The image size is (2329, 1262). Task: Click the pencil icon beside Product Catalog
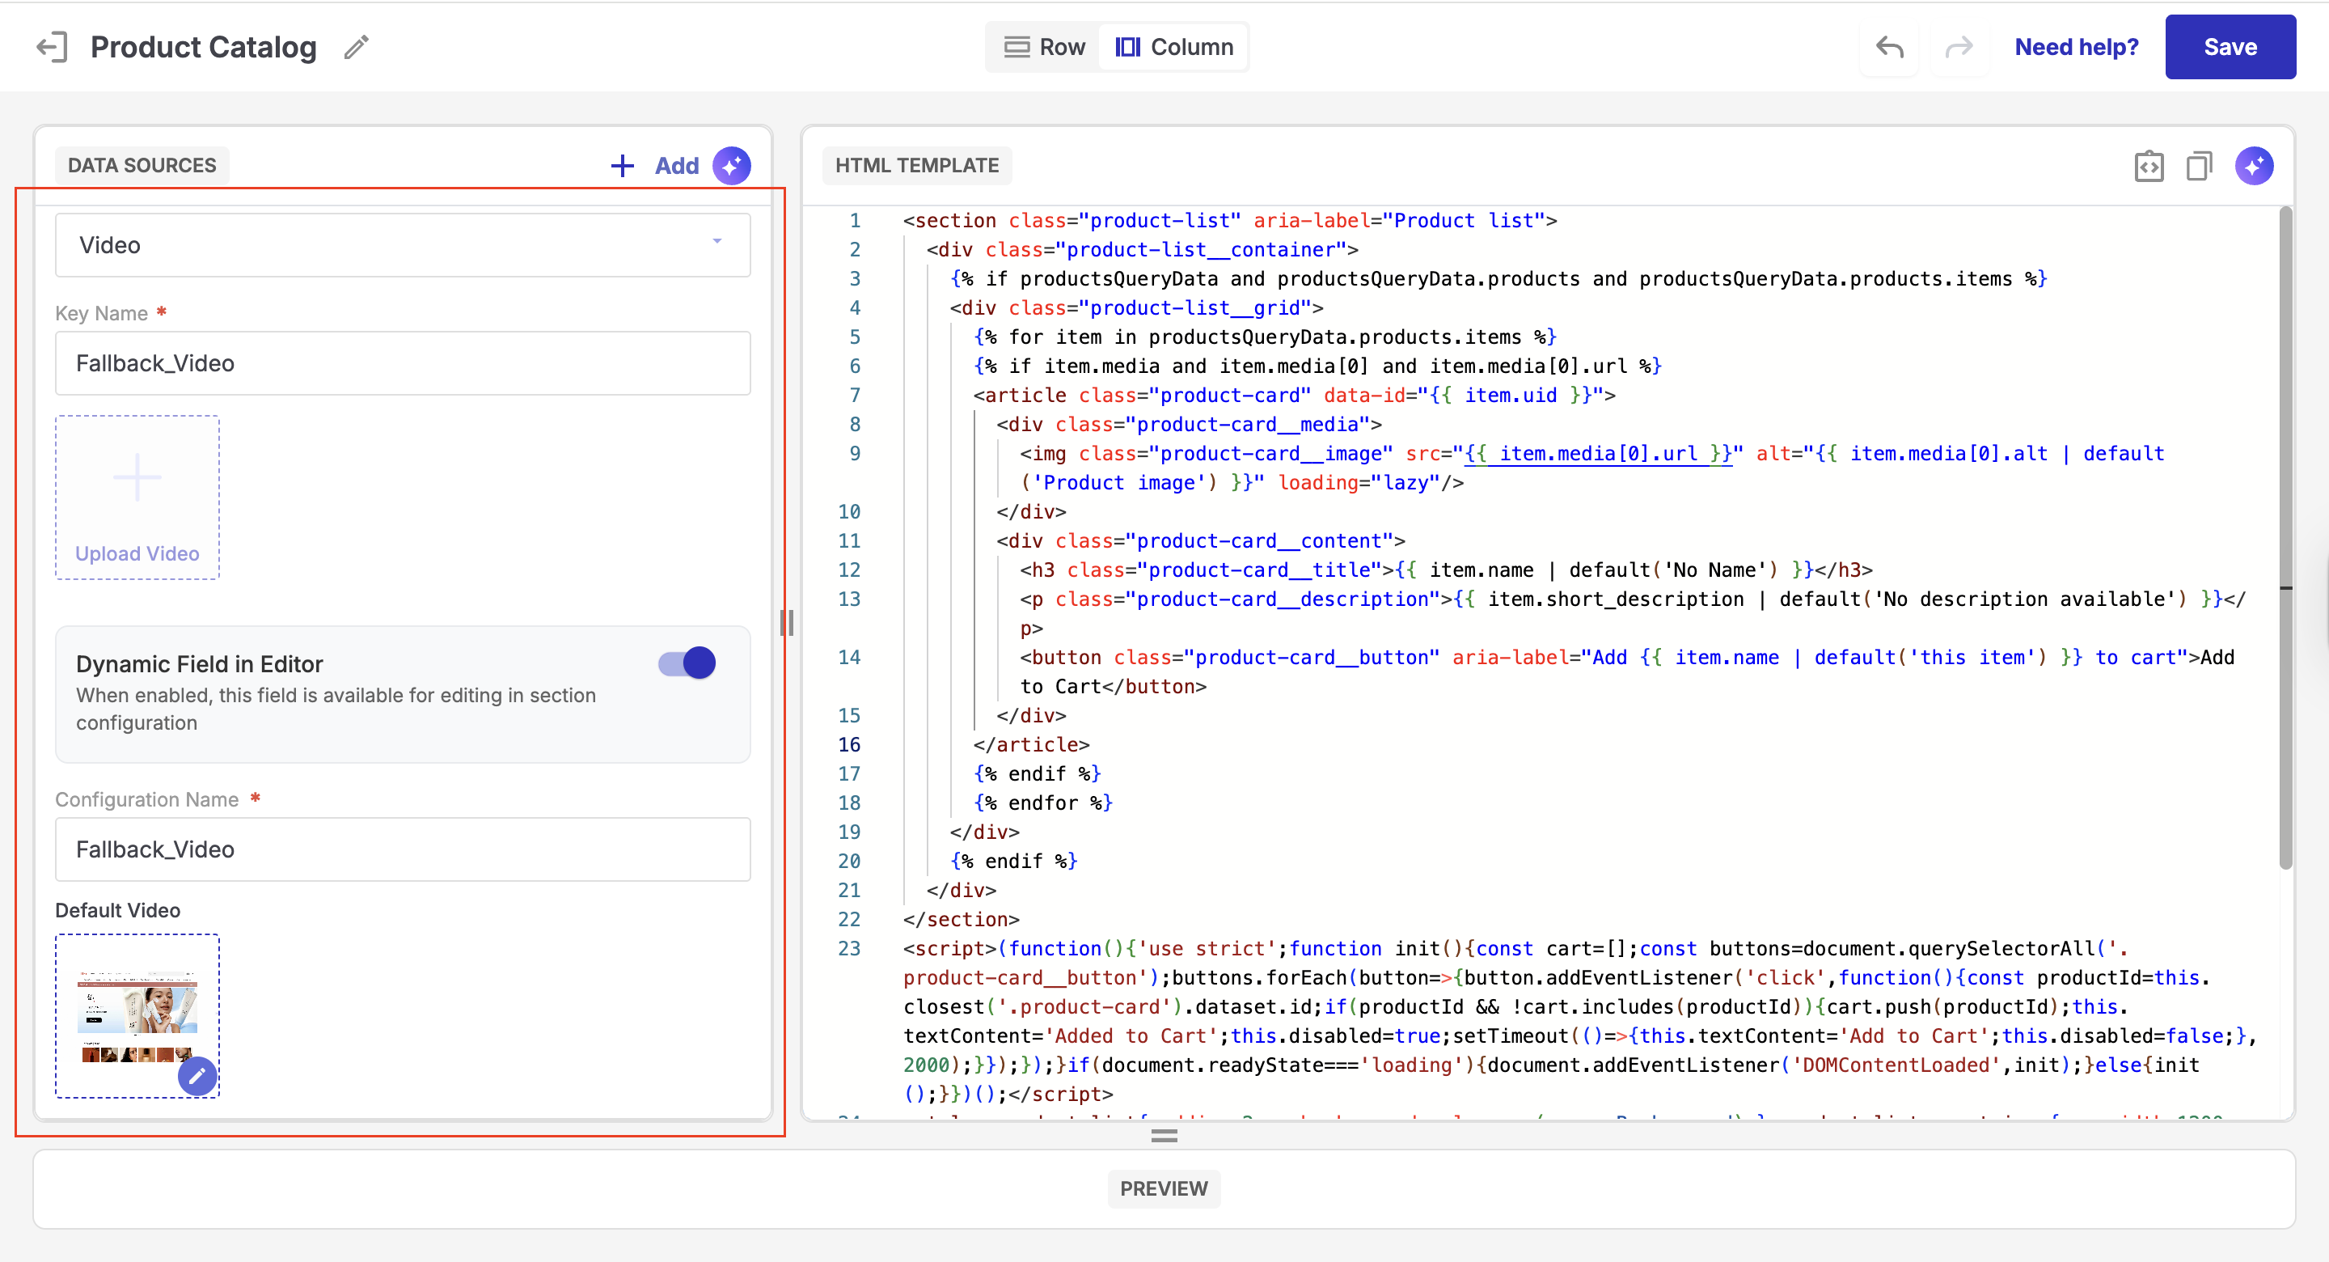tap(356, 47)
